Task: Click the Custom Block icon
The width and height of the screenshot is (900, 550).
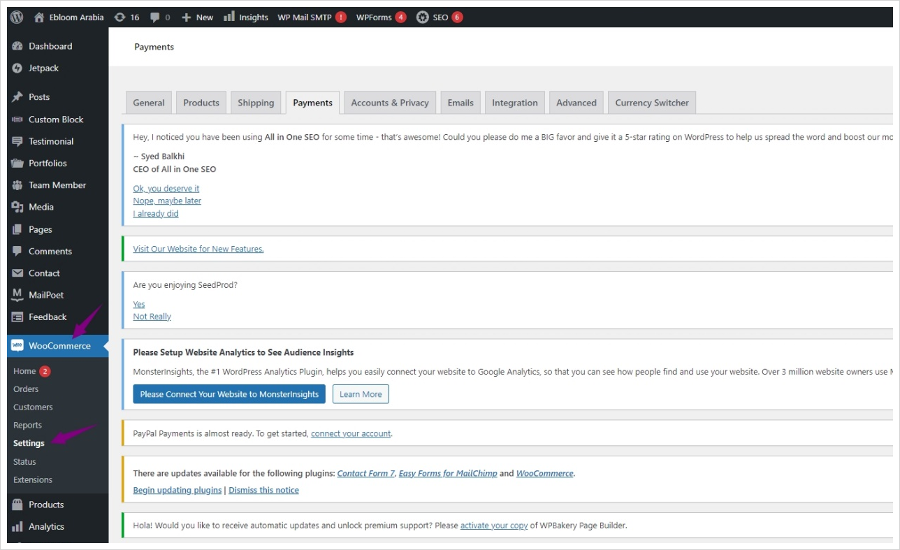Action: pyautogui.click(x=17, y=120)
